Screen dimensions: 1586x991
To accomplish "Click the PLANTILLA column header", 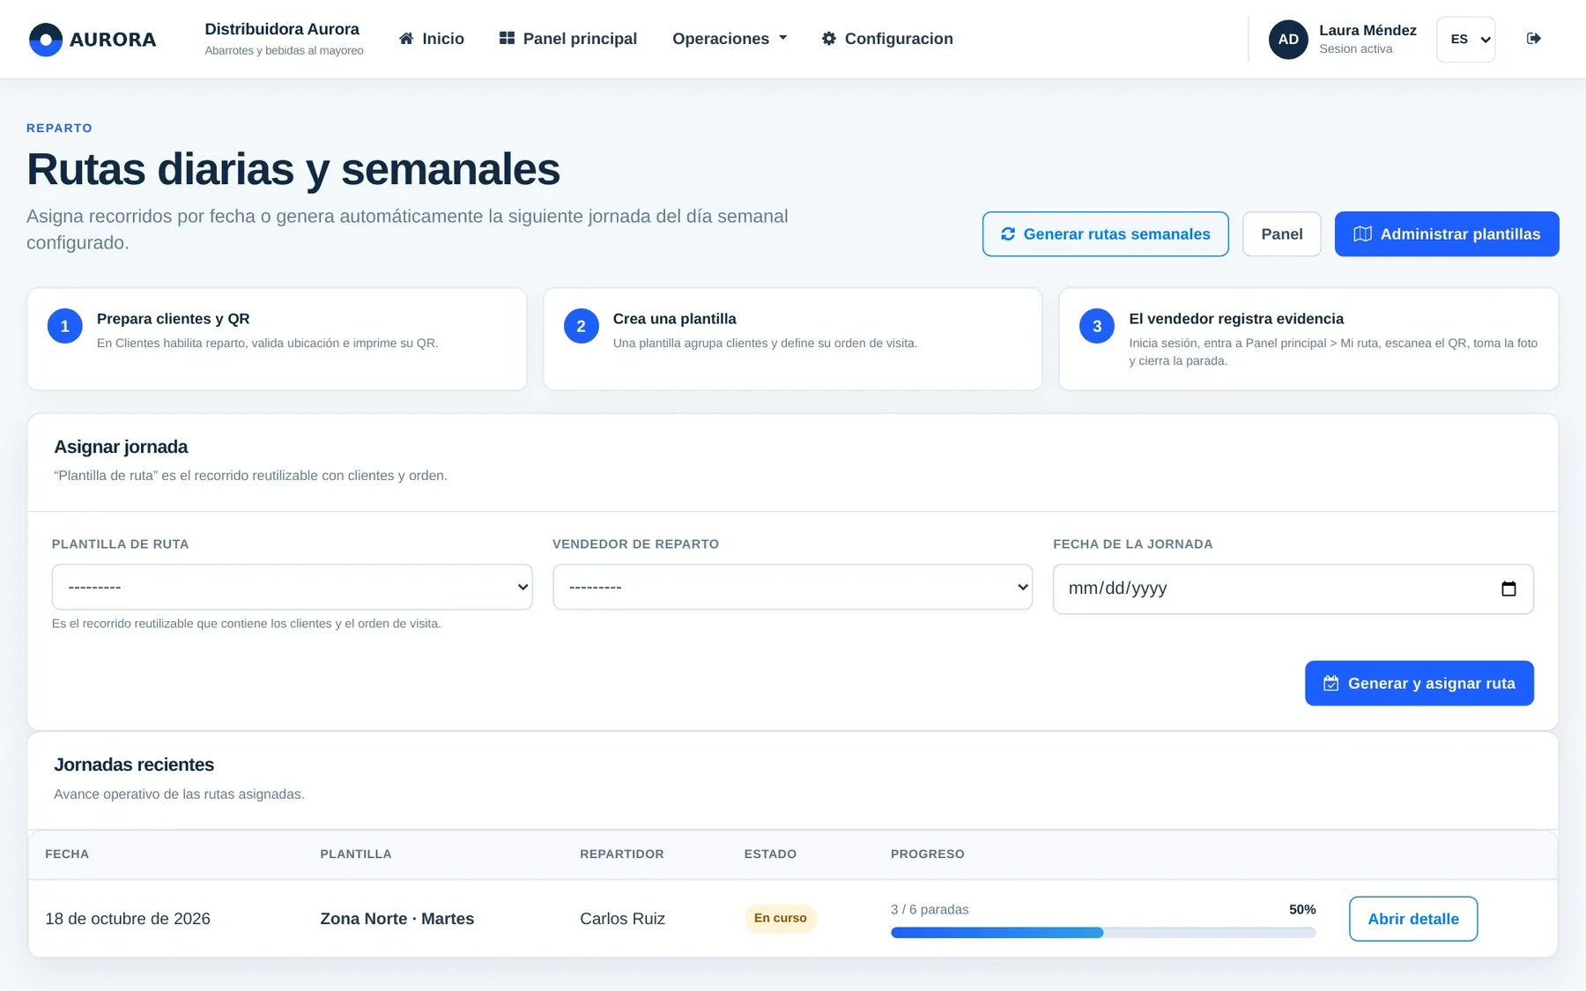I will 356,854.
